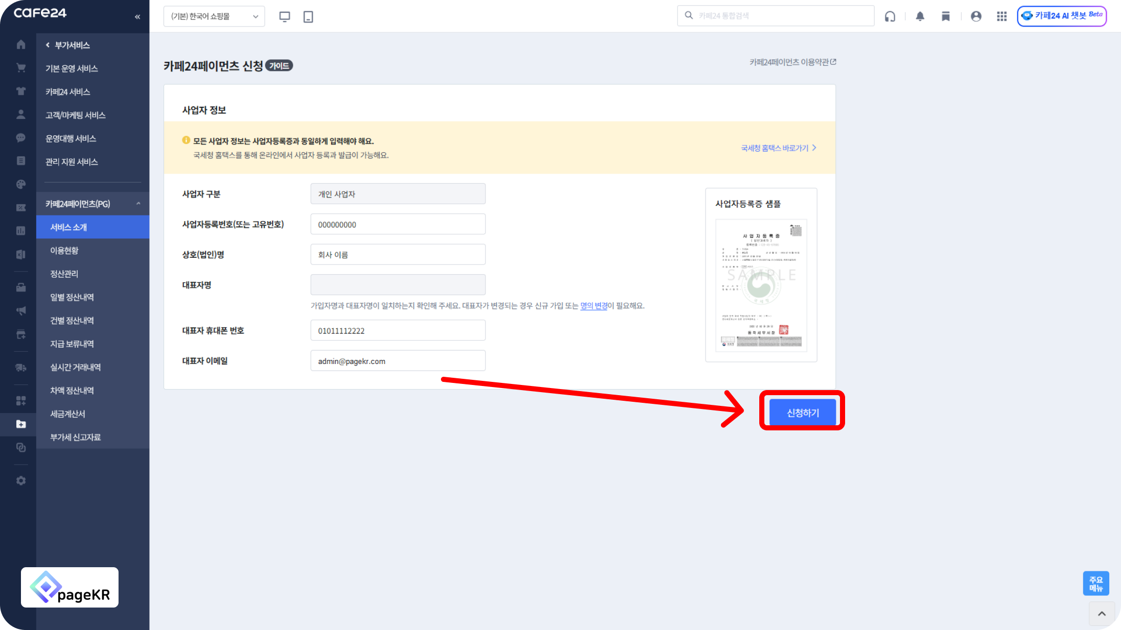Switch to mobile tablet preview icon
The image size is (1121, 630).
pyautogui.click(x=308, y=16)
